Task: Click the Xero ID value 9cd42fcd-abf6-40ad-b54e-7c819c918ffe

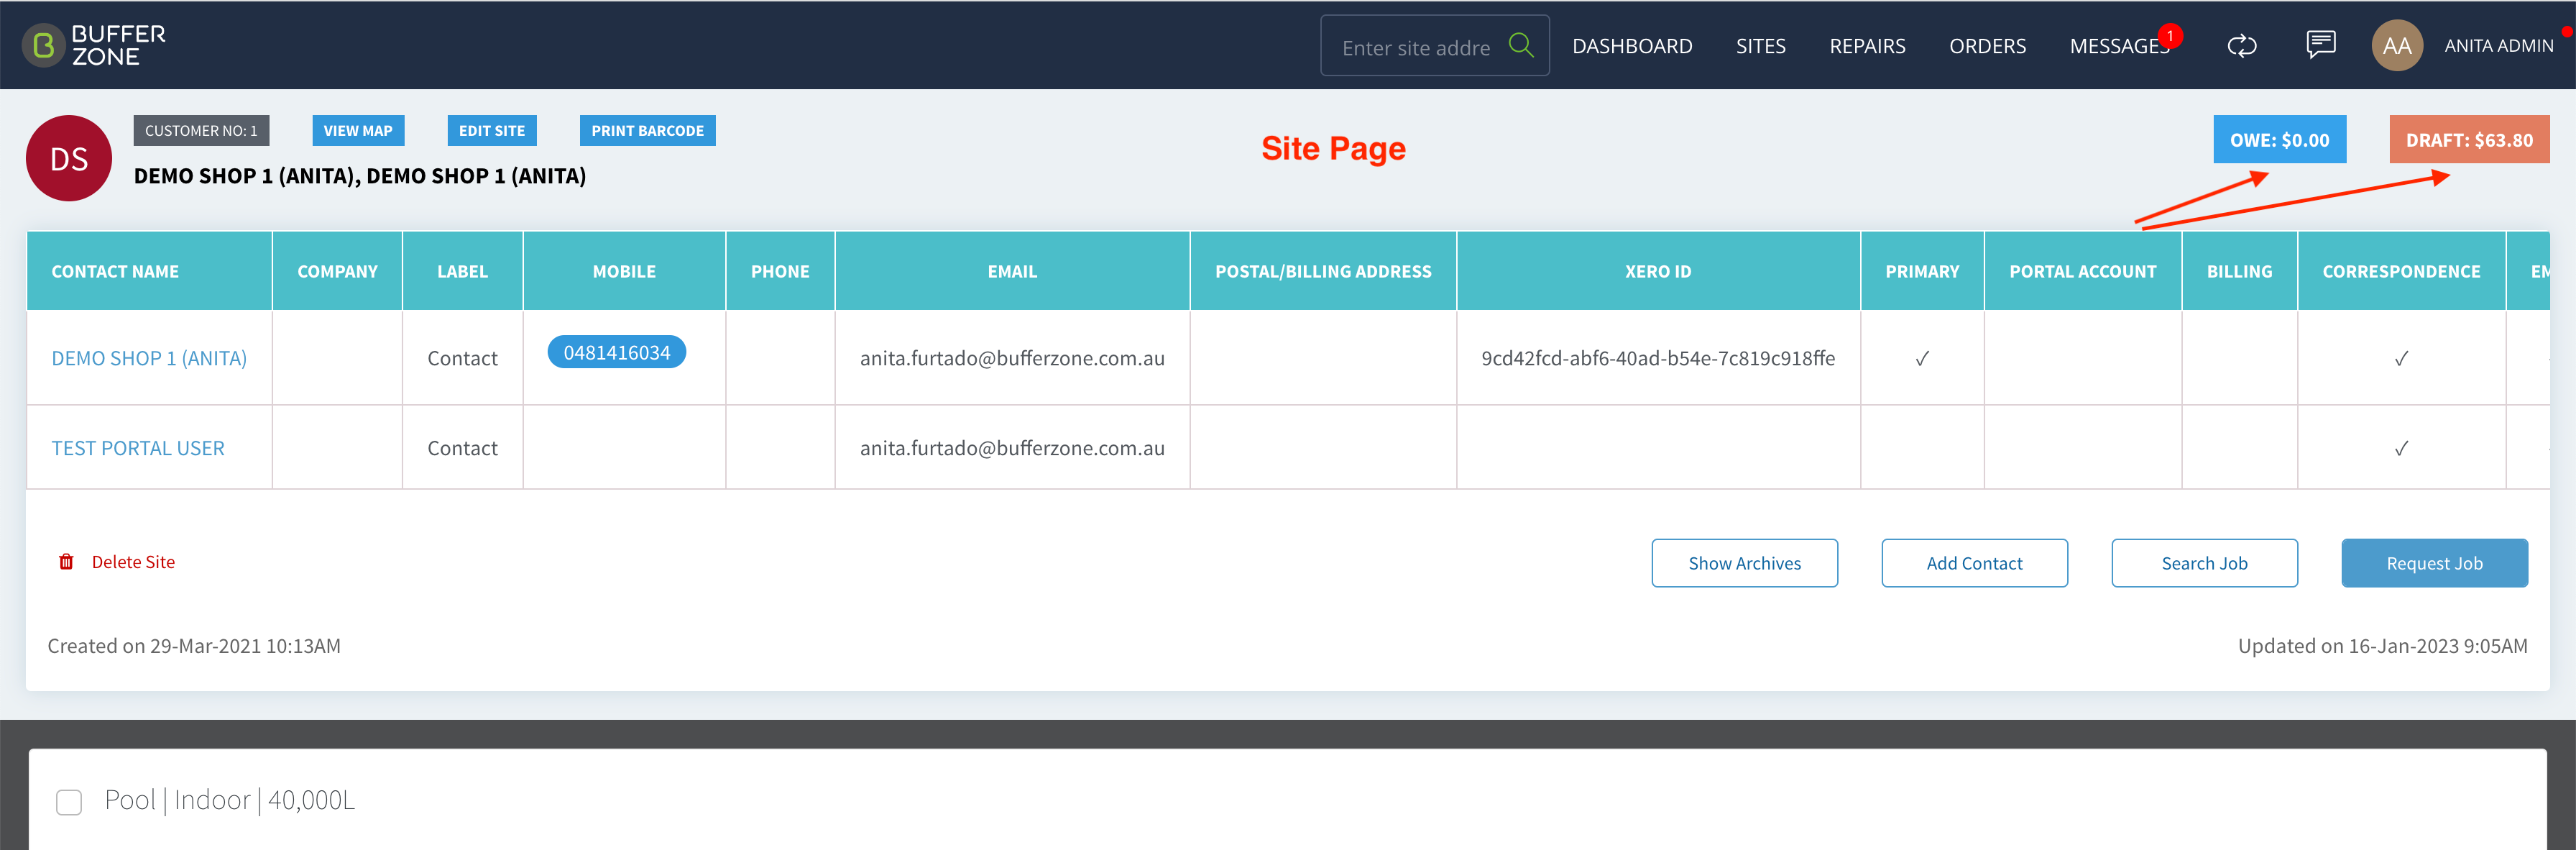Action: (x=1658, y=358)
